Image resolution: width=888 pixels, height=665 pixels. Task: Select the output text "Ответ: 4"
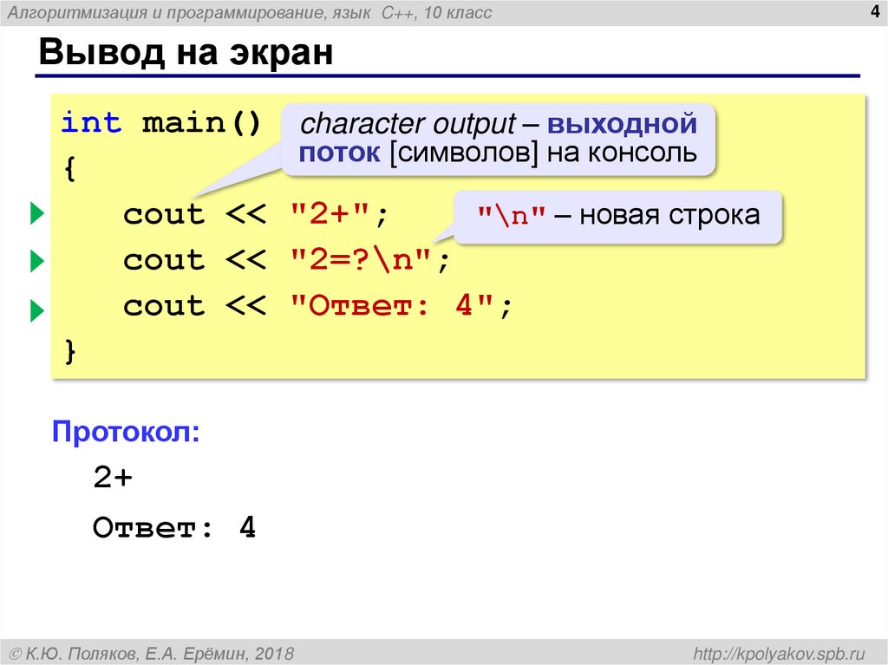(173, 531)
